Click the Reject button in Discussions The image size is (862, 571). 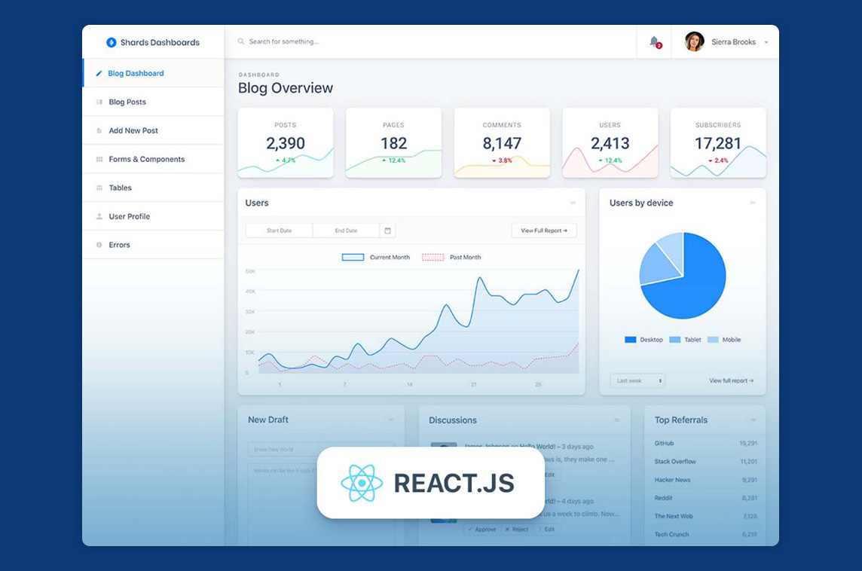click(x=517, y=530)
